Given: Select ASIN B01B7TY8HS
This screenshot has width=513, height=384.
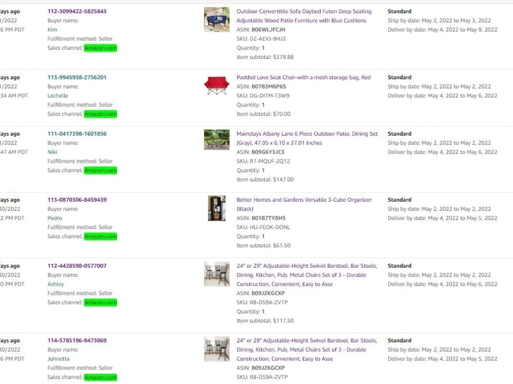Looking at the screenshot, I should click(268, 218).
